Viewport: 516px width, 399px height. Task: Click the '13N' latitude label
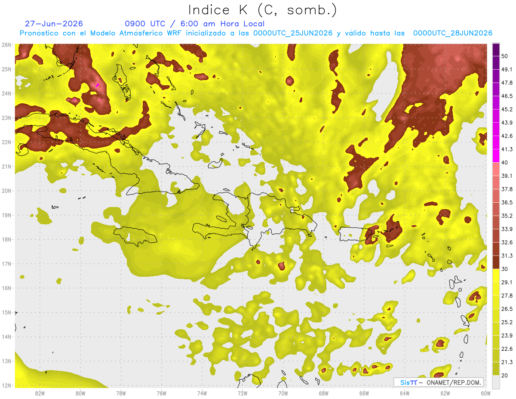[6, 361]
